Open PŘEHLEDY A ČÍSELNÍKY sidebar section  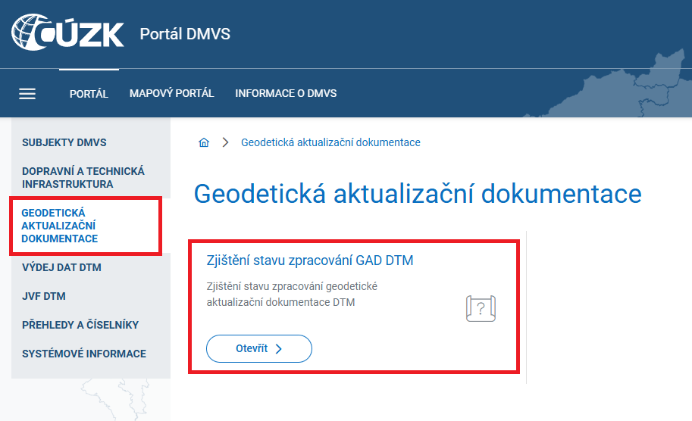(x=80, y=325)
